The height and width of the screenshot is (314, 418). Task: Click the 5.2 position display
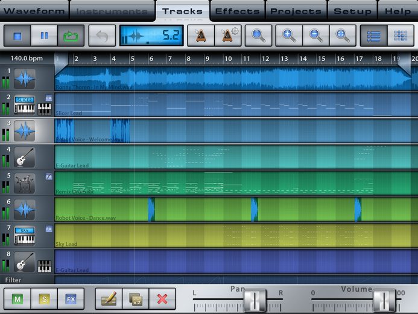click(151, 36)
